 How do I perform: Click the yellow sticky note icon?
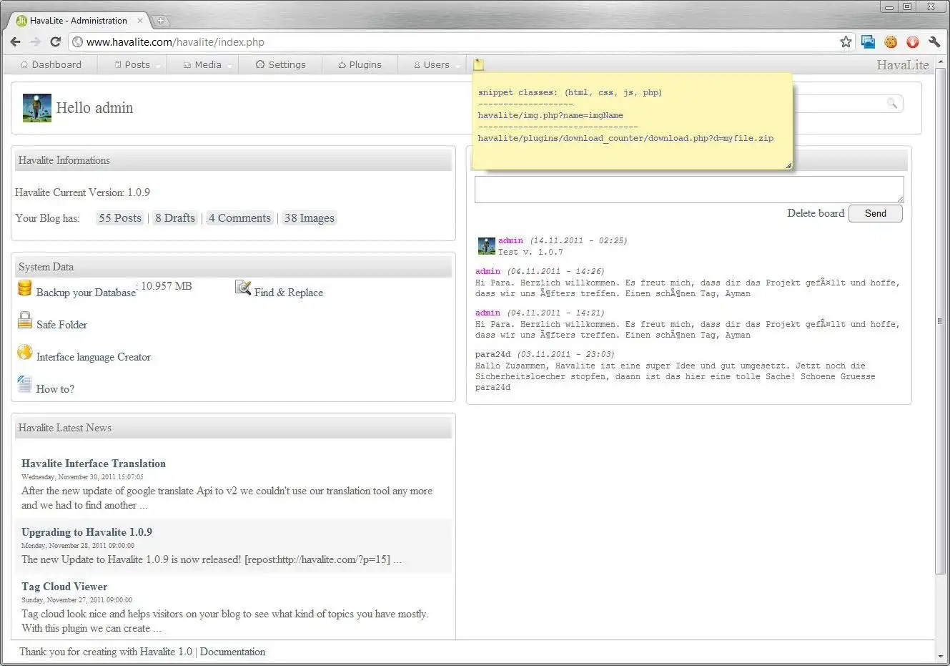coord(478,64)
